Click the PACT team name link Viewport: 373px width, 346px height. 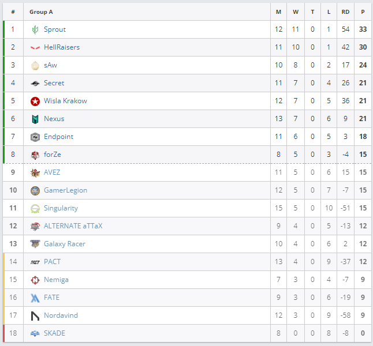coord(52,262)
